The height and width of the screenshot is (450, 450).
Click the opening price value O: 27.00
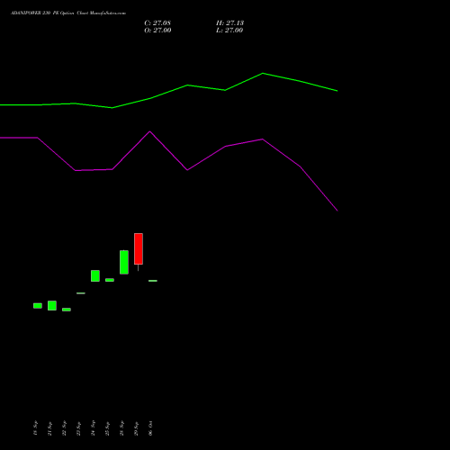coord(157,31)
